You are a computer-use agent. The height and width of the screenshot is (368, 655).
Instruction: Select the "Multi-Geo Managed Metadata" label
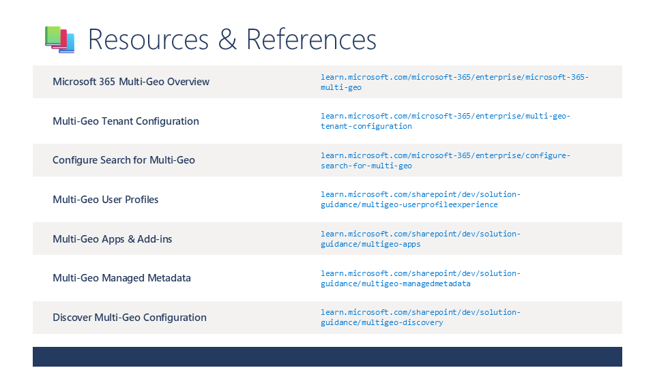tap(121, 278)
